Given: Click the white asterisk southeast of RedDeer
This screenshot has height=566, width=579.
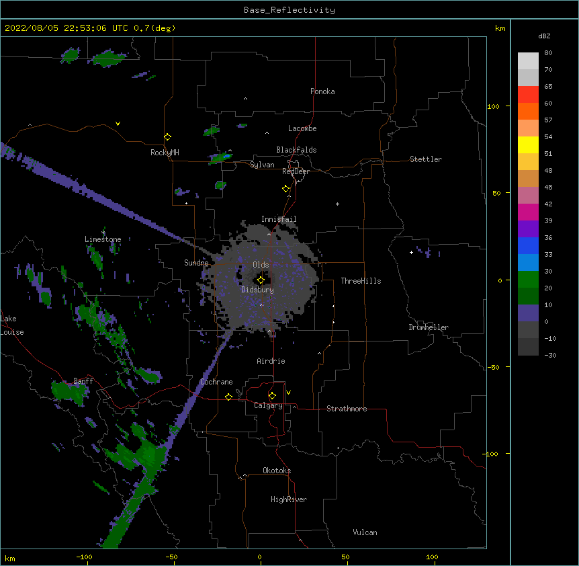Looking at the screenshot, I should tap(337, 204).
